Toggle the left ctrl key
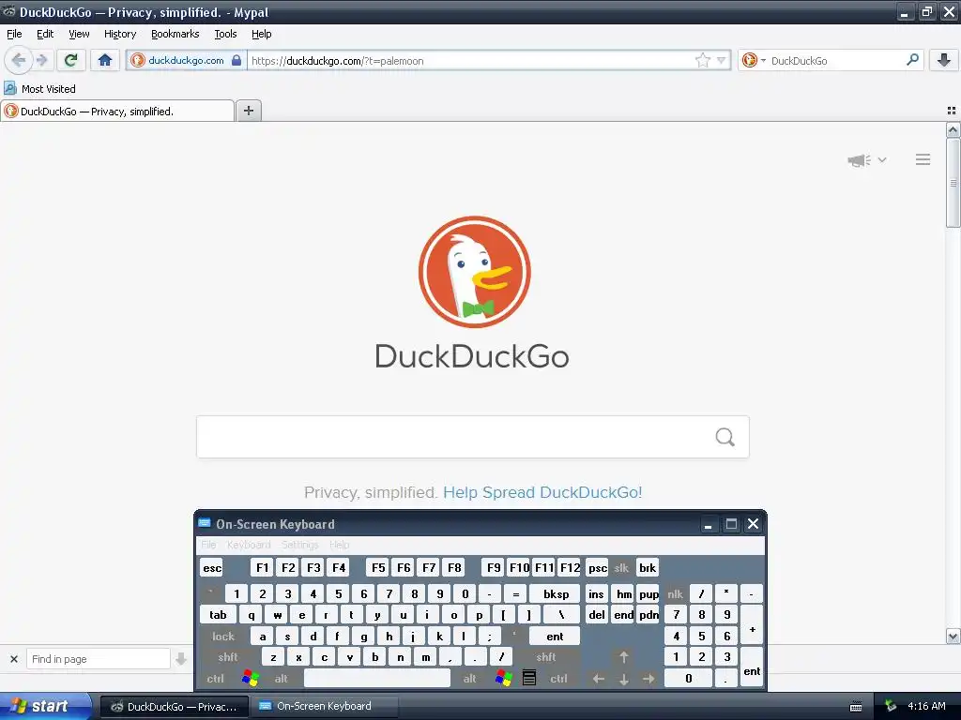The height and width of the screenshot is (720, 961). point(215,679)
